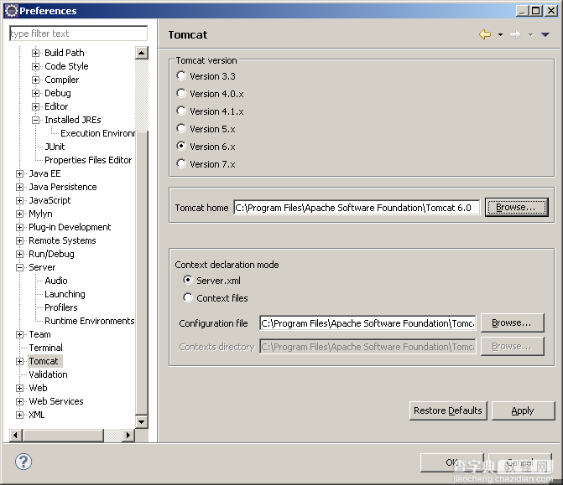563x485 pixels.
Task: Expand the Web Services node
Action: click(20, 401)
